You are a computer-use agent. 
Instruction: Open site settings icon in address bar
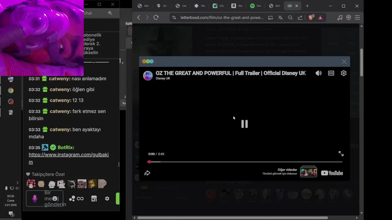174,18
